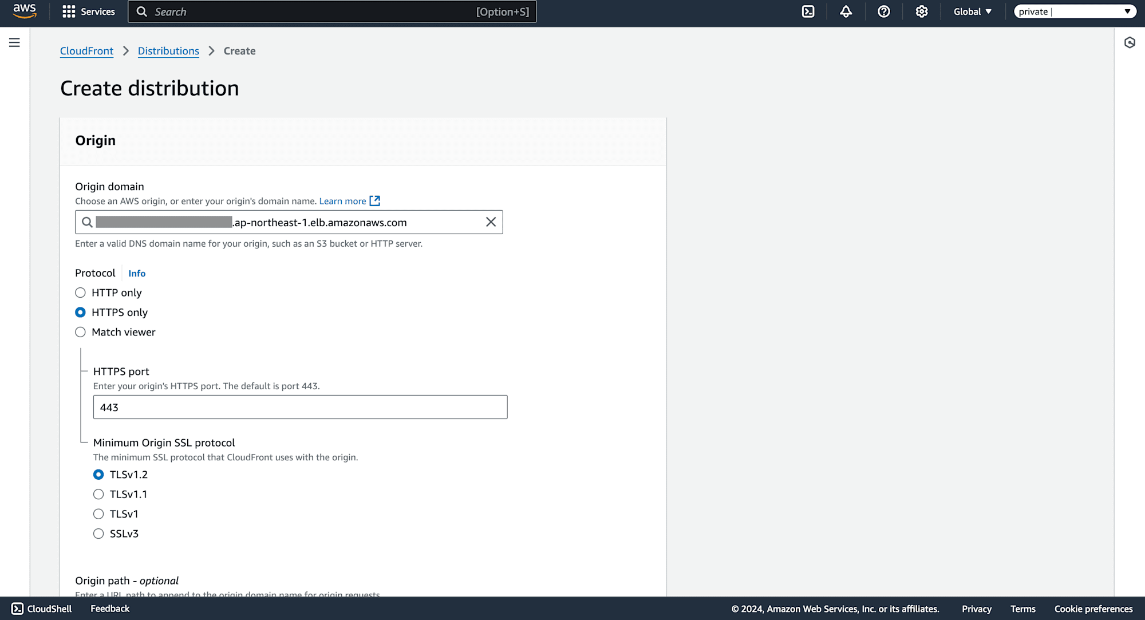
Task: Open the private account dropdown
Action: click(x=1075, y=11)
